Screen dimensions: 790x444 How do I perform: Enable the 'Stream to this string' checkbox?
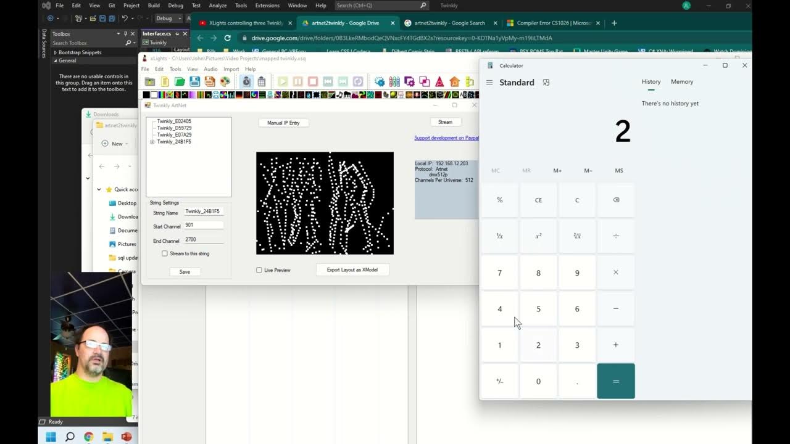pos(165,253)
